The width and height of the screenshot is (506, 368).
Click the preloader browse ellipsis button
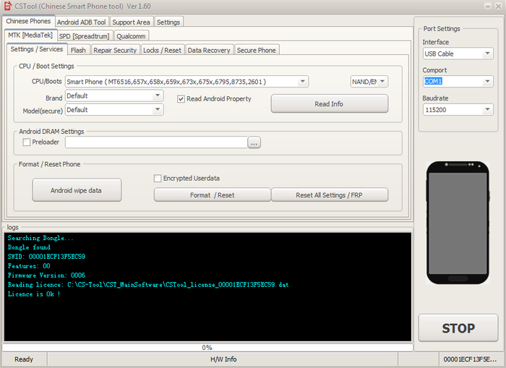pyautogui.click(x=254, y=142)
